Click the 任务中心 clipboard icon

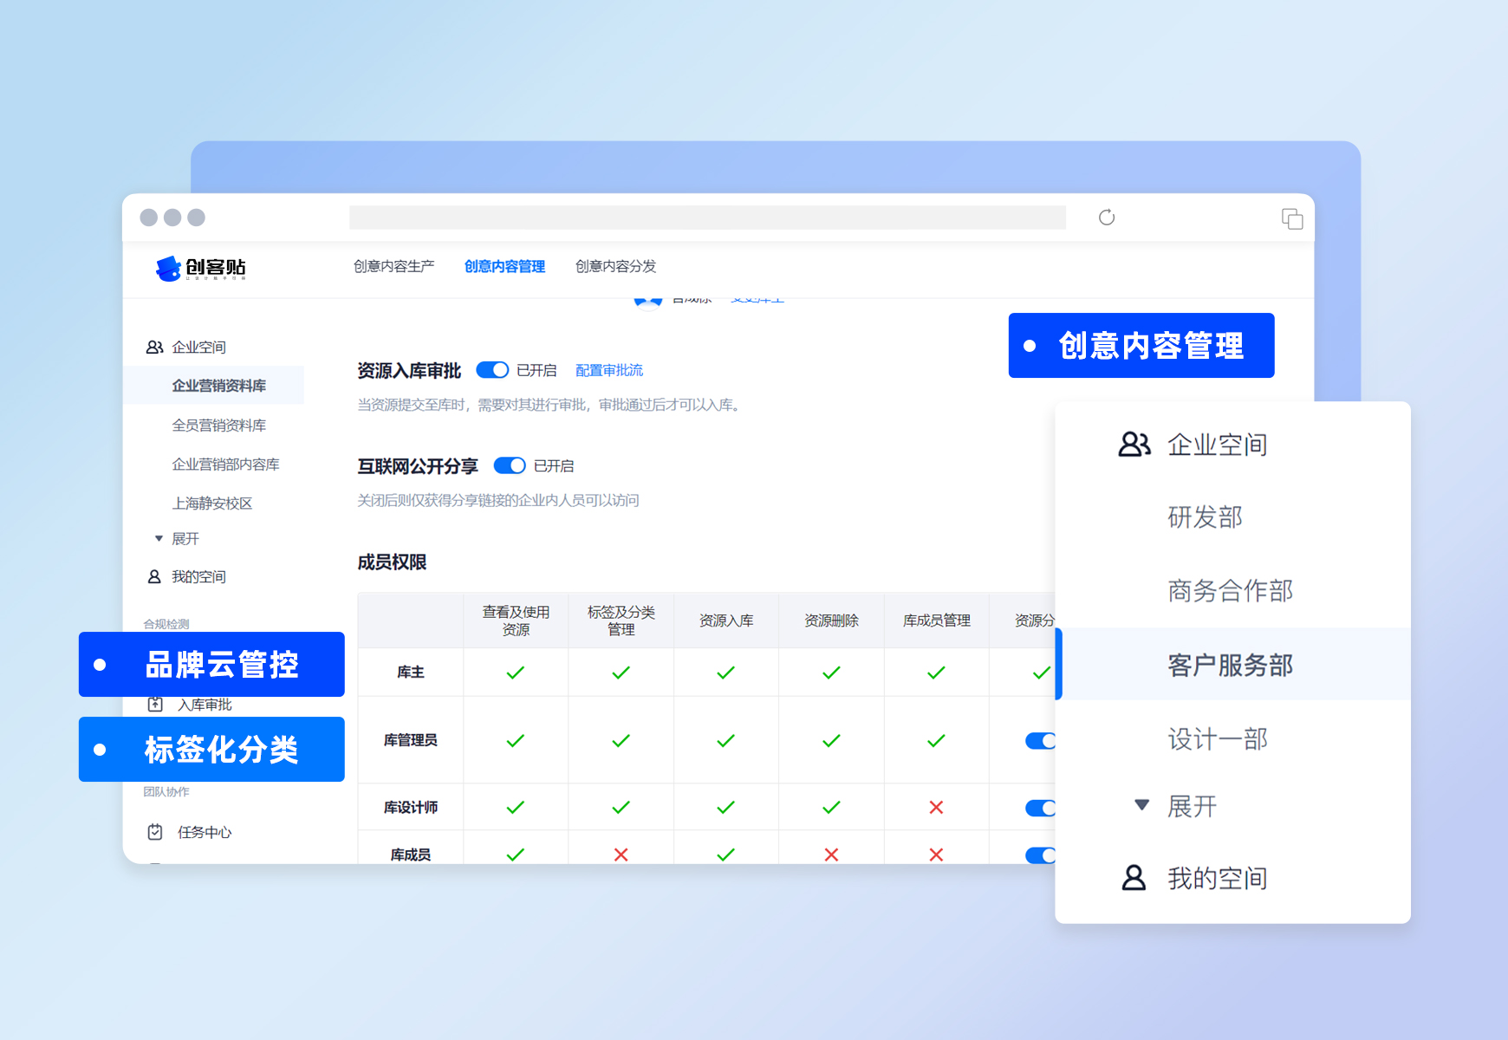(x=155, y=832)
